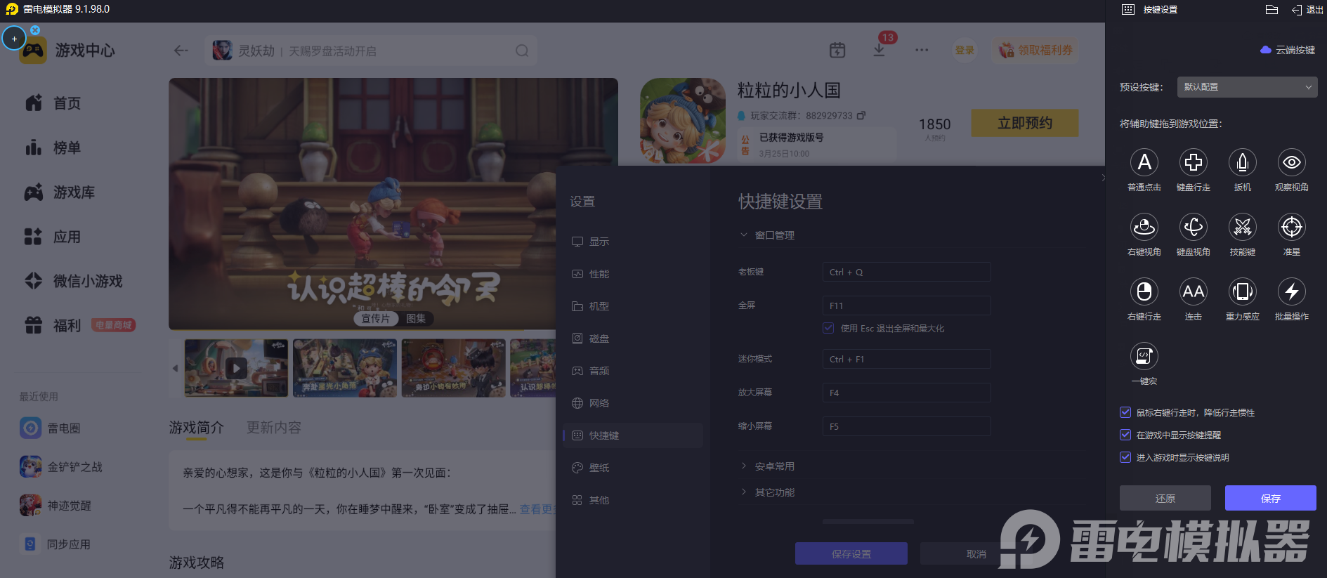Open the 机型 settings tab
The image size is (1327, 578).
(633, 306)
